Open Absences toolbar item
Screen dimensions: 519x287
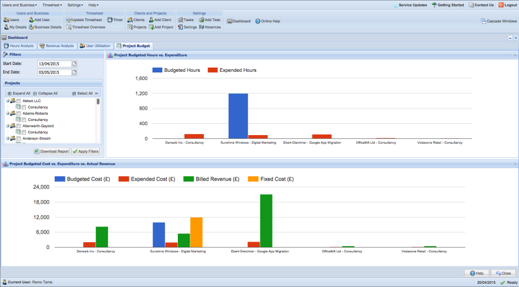(210, 27)
